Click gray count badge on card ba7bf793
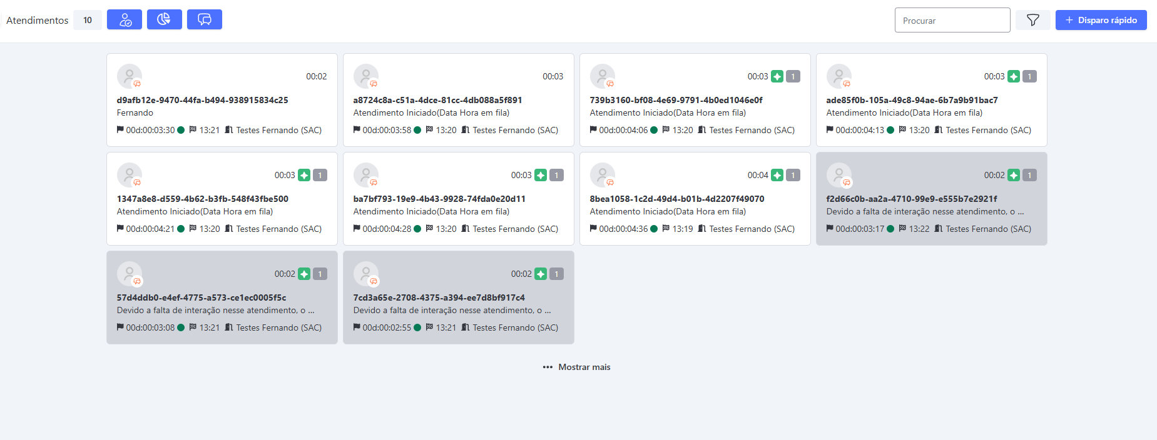The width and height of the screenshot is (1157, 440). [x=556, y=175]
